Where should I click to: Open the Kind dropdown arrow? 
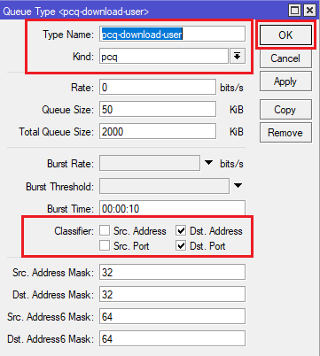(x=238, y=56)
